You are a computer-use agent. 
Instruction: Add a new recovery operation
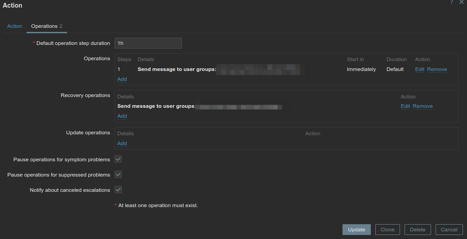coord(122,116)
